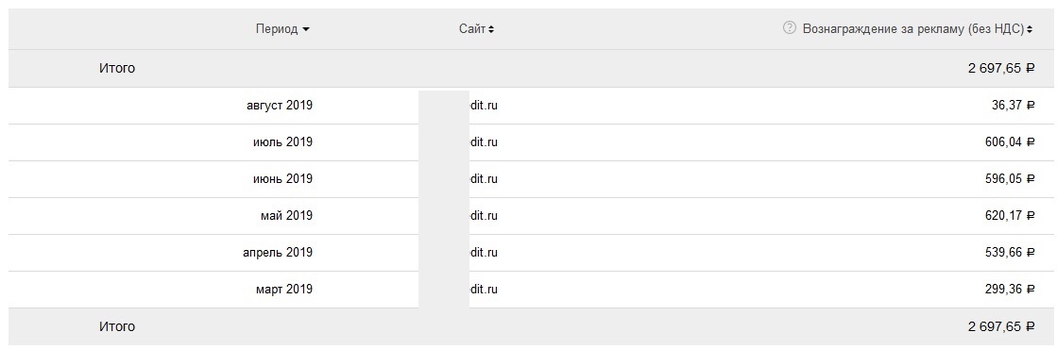Click the bottom Итого 2 697,65 ₽ amount
This screenshot has height=349, width=1057.
pyautogui.click(x=1001, y=326)
